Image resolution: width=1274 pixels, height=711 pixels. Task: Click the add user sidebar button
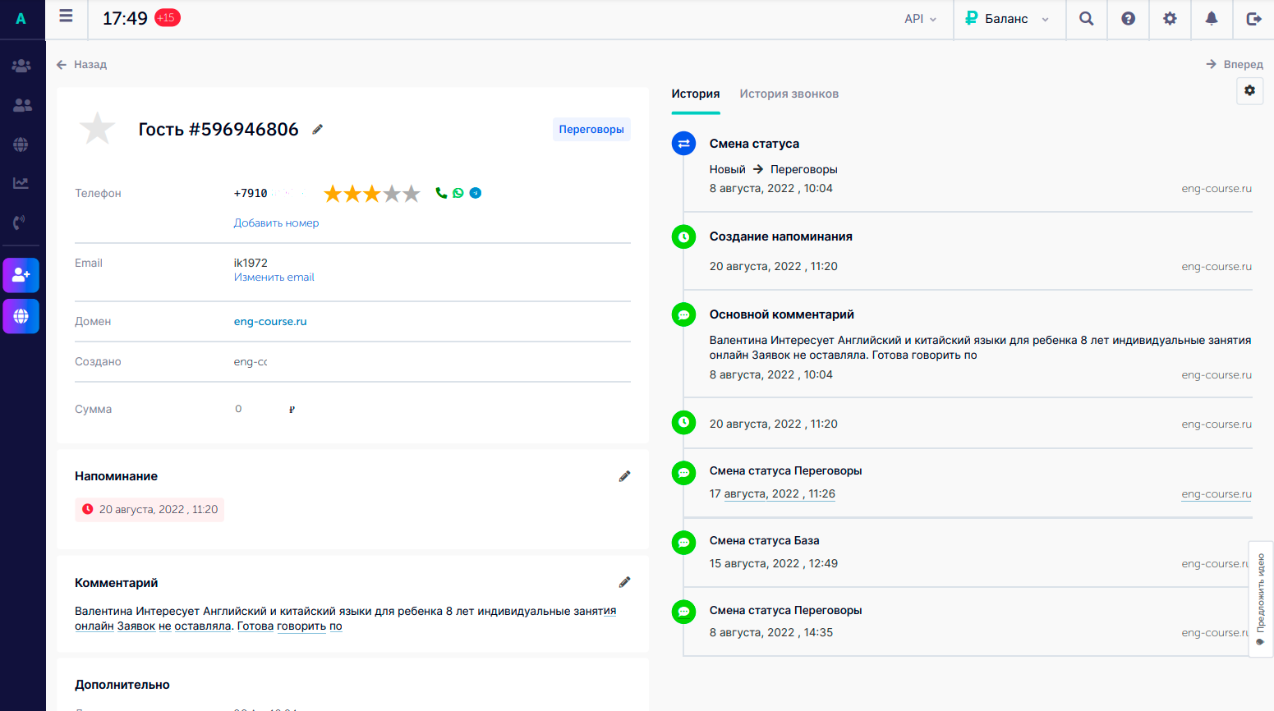[21, 275]
